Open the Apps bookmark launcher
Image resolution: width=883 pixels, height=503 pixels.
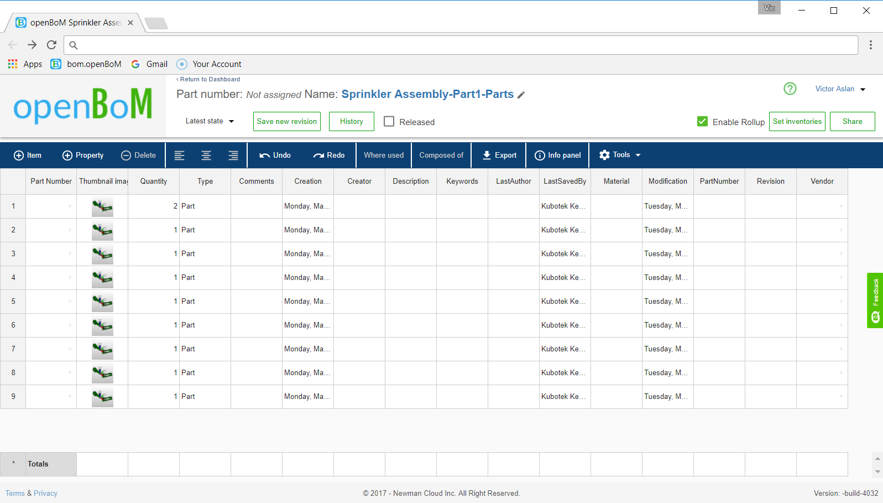(x=25, y=64)
